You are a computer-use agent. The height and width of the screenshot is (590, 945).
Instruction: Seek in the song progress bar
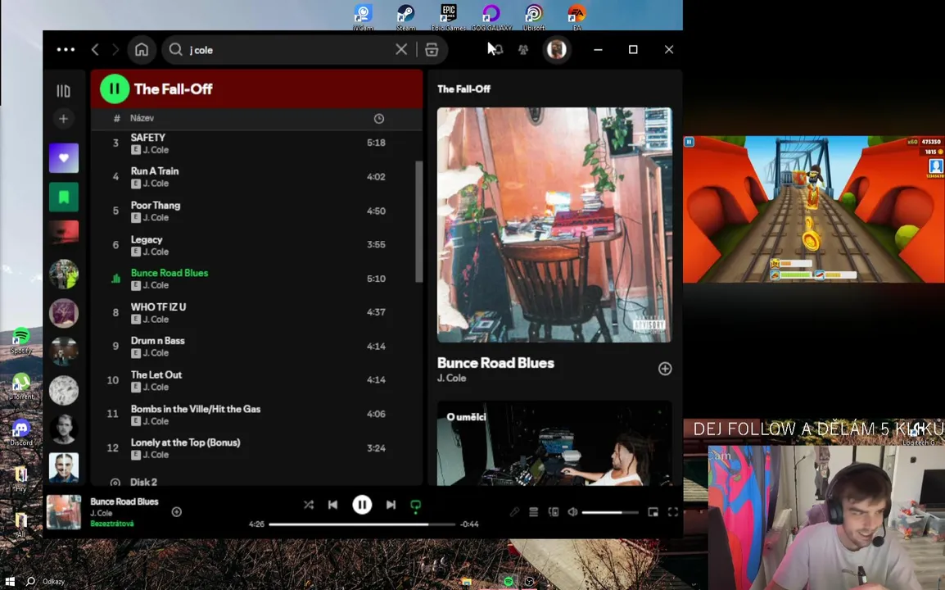coord(362,524)
